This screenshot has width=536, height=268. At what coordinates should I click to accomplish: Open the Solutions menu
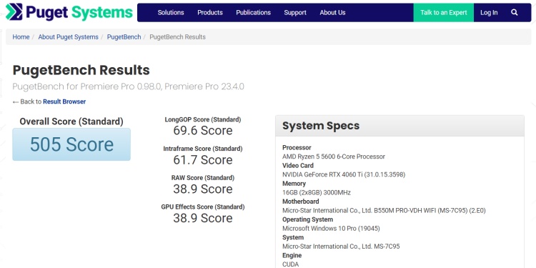click(171, 13)
